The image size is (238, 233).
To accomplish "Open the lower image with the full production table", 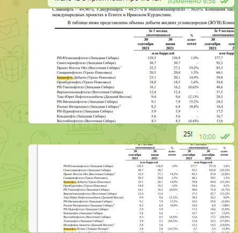I will click(x=131, y=188).
